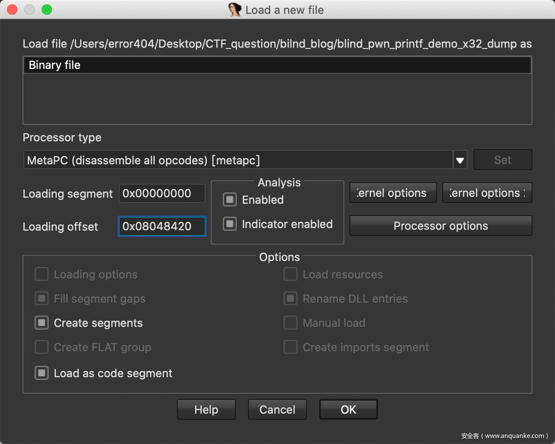
Task: Click the Help button
Action: (206, 410)
